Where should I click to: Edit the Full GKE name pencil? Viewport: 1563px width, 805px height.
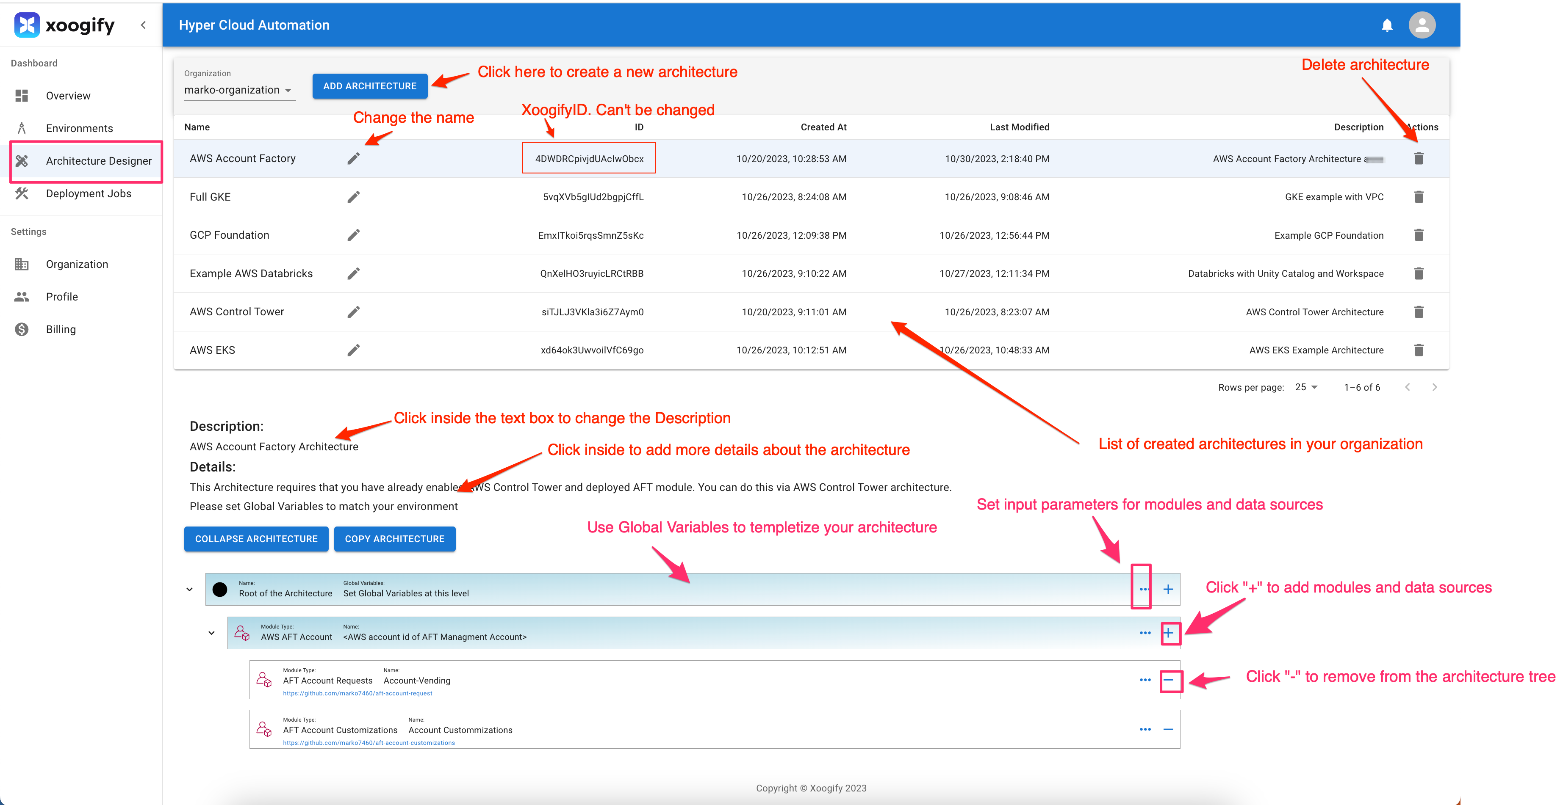[354, 197]
